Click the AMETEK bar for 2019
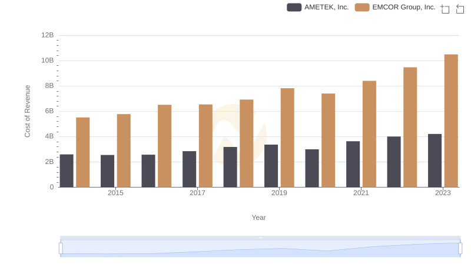This screenshot has width=471, height=271. 271,166
